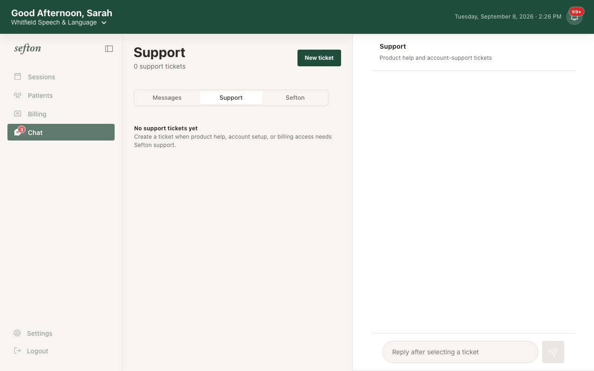Switch to the Sefton tab
Image resolution: width=594 pixels, height=371 pixels.
295,98
